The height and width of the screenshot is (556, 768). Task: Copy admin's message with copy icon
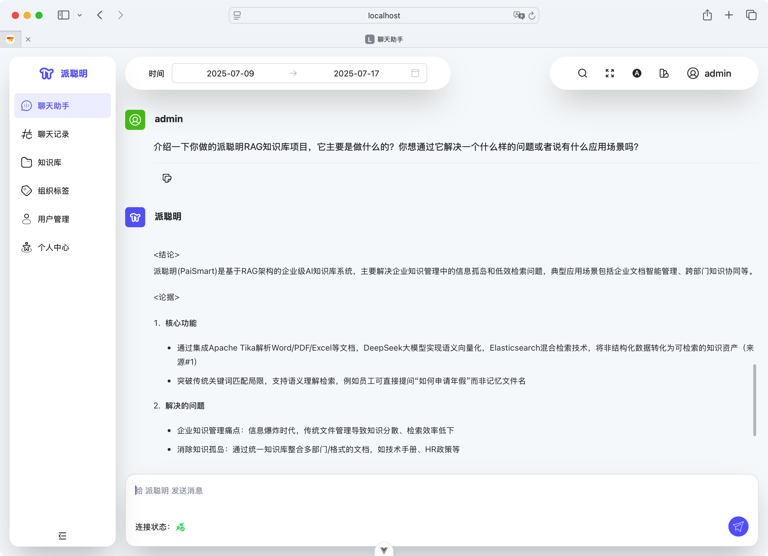166,178
